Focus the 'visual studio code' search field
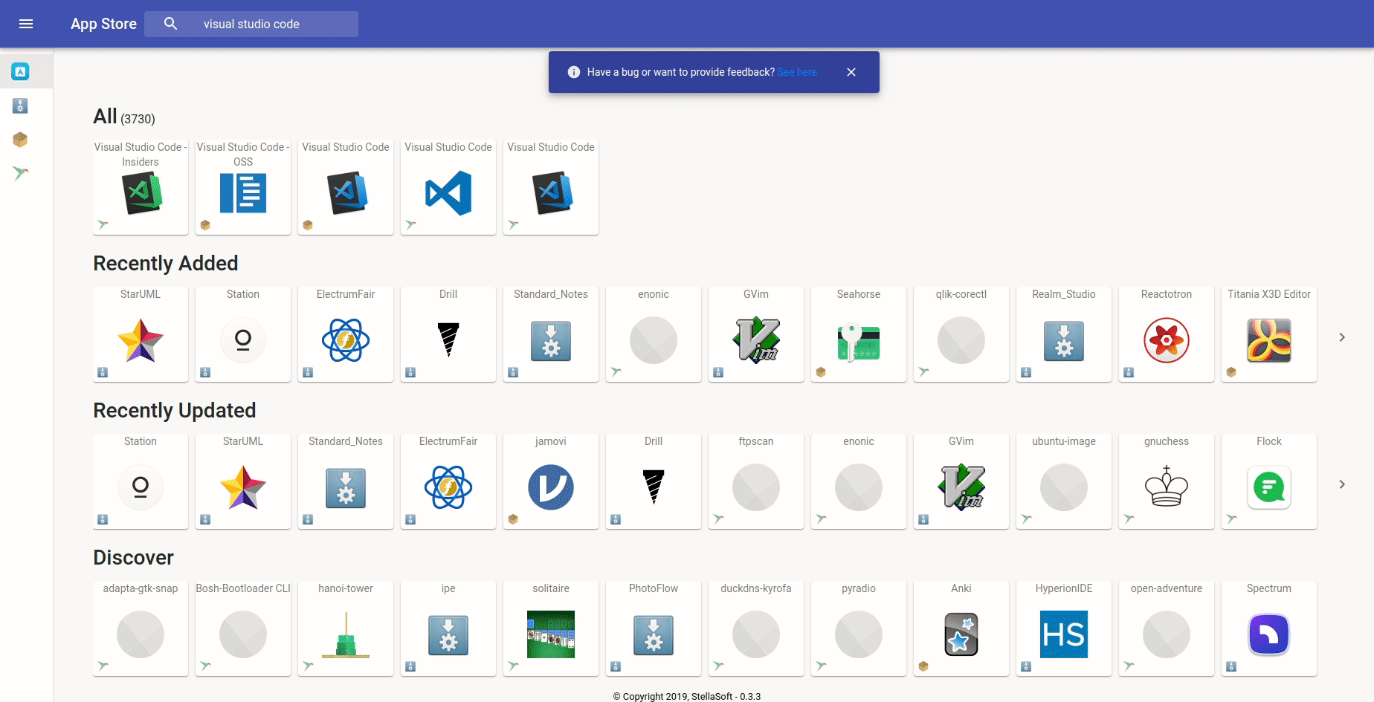Screen dimensions: 1374x702 tap(251, 24)
